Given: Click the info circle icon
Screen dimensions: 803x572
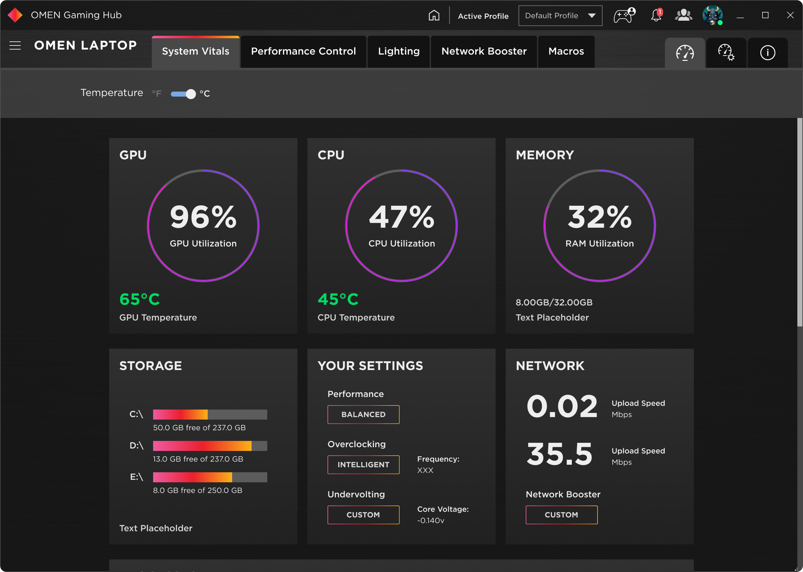Looking at the screenshot, I should 768,53.
